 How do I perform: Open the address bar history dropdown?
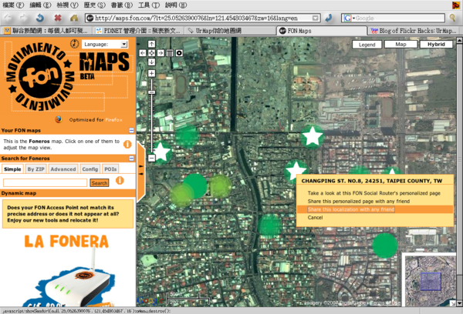point(316,18)
